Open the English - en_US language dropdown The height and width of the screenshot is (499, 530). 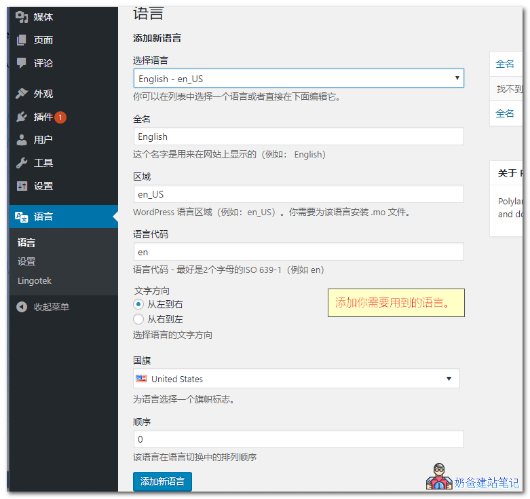(x=298, y=79)
